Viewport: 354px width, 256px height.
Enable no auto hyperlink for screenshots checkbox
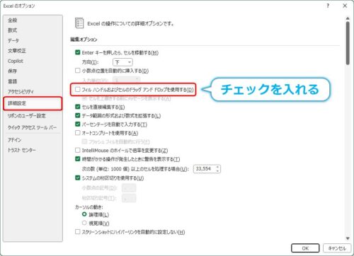coord(77,232)
